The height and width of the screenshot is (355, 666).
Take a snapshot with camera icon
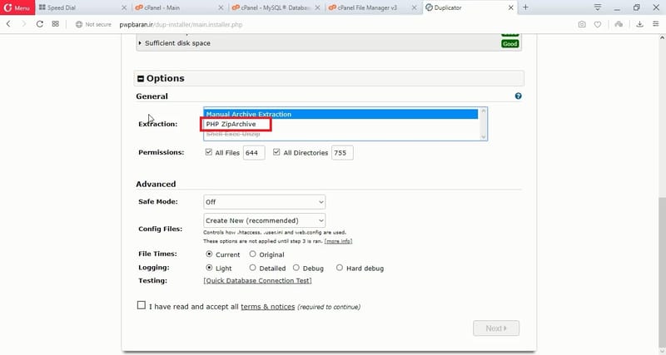pyautogui.click(x=582, y=24)
